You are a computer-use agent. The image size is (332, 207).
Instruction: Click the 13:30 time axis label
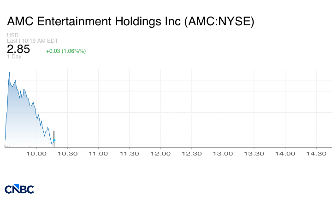pyautogui.click(x=254, y=154)
